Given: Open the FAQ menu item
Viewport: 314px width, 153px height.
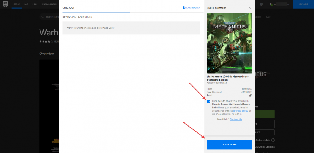Looking at the screenshot, I should point(26,4).
